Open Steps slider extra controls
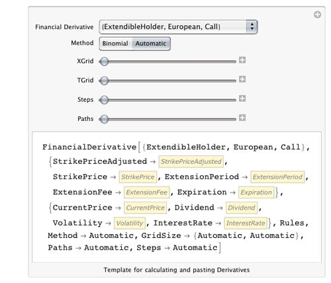This screenshot has width=331, height=283. (242, 99)
